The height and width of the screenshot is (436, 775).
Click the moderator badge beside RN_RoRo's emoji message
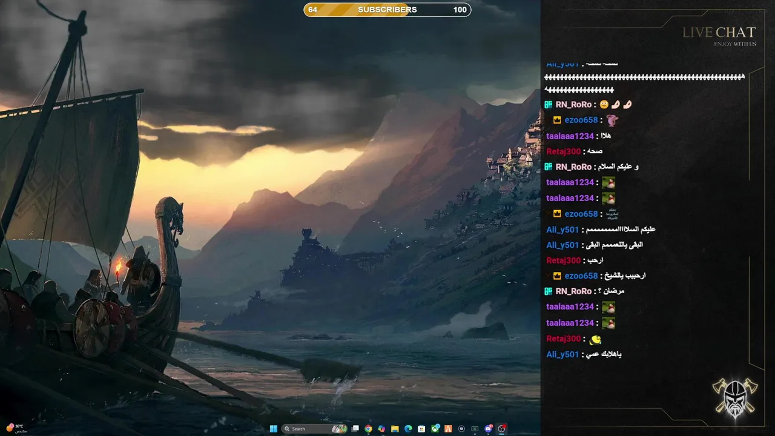[x=549, y=105]
